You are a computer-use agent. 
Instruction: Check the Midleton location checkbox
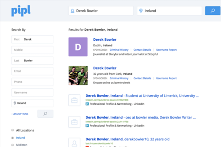tap(13, 145)
